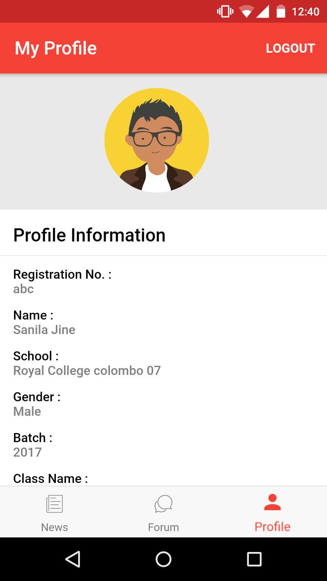The image size is (327, 581).
Task: Select the Profile person icon
Action: (x=272, y=502)
